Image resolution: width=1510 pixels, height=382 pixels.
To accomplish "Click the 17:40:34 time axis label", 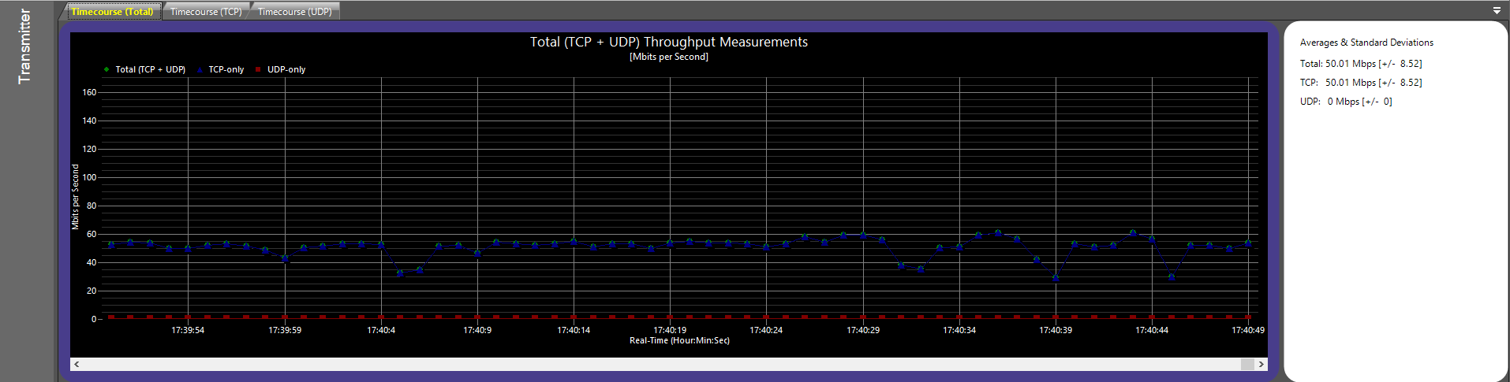I will [x=959, y=330].
